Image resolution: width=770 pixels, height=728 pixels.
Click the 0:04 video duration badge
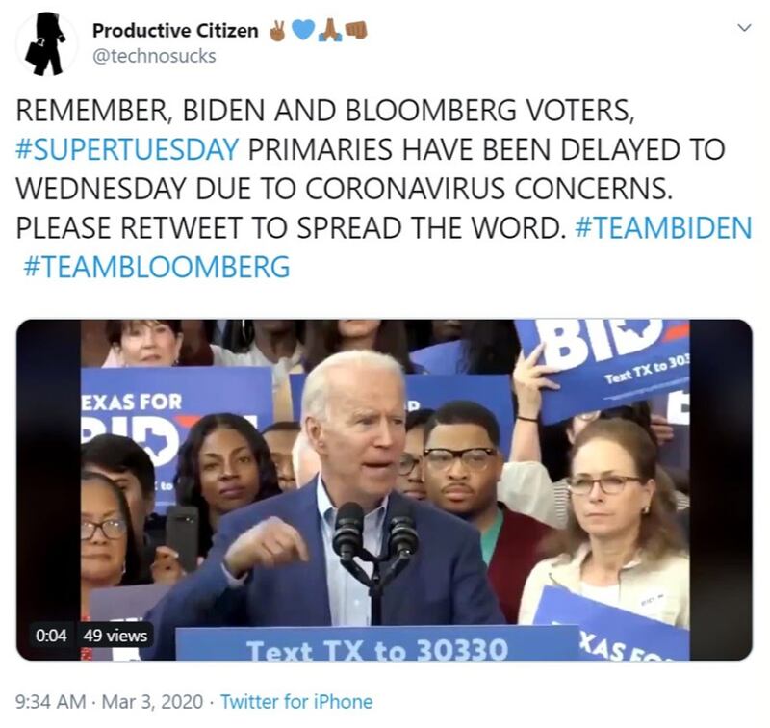point(51,636)
